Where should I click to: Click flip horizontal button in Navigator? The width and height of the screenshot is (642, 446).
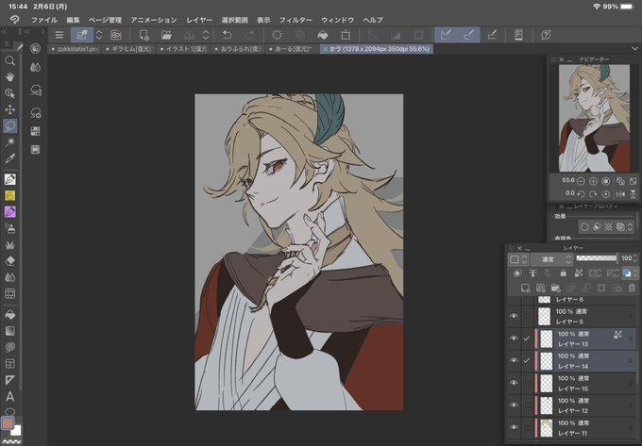point(620,194)
